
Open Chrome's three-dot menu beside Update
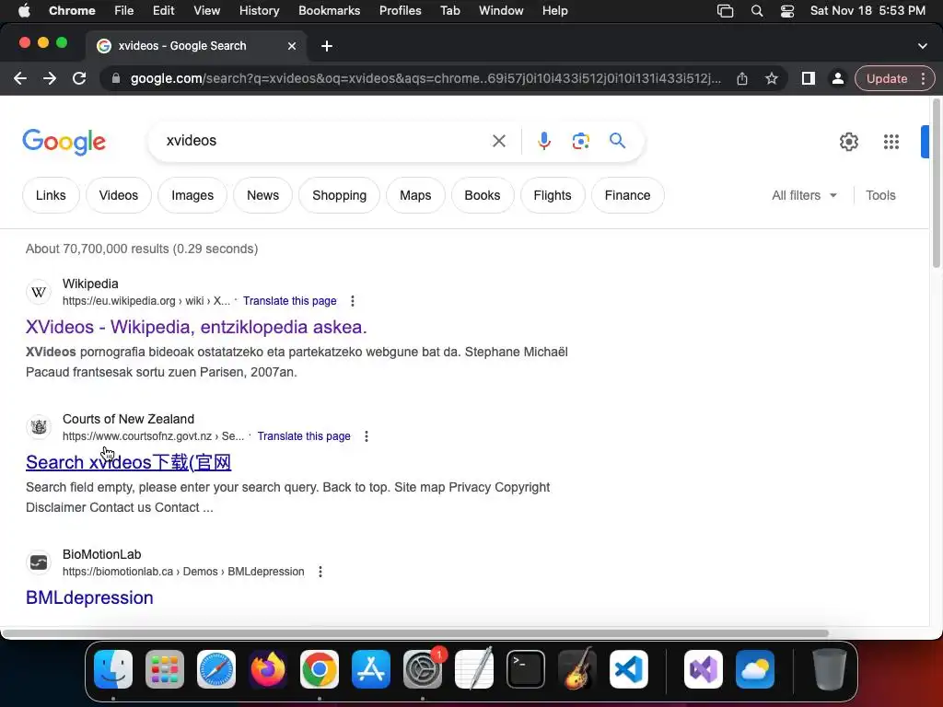[923, 79]
